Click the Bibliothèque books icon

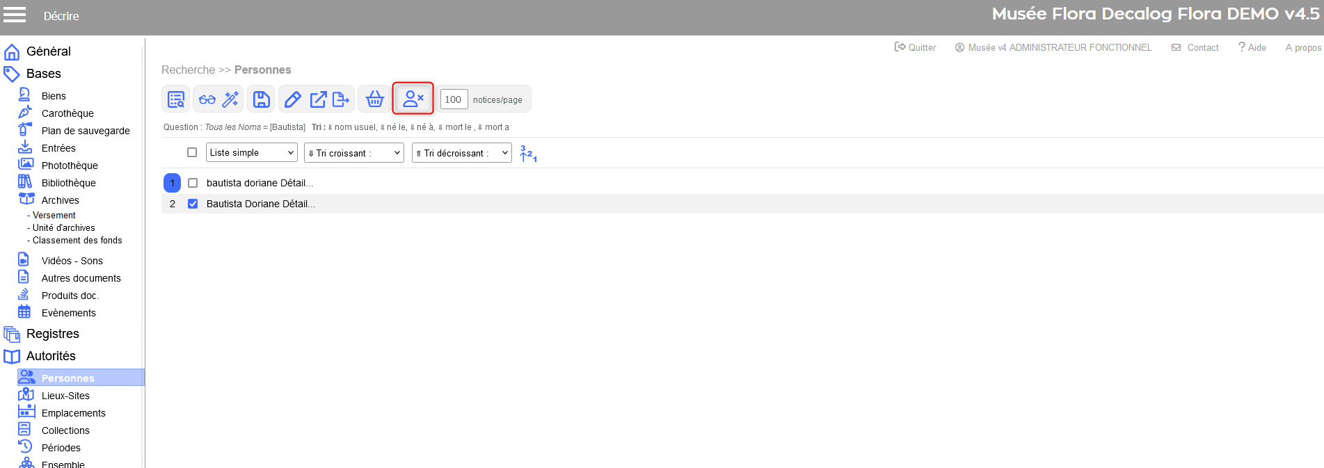25,181
